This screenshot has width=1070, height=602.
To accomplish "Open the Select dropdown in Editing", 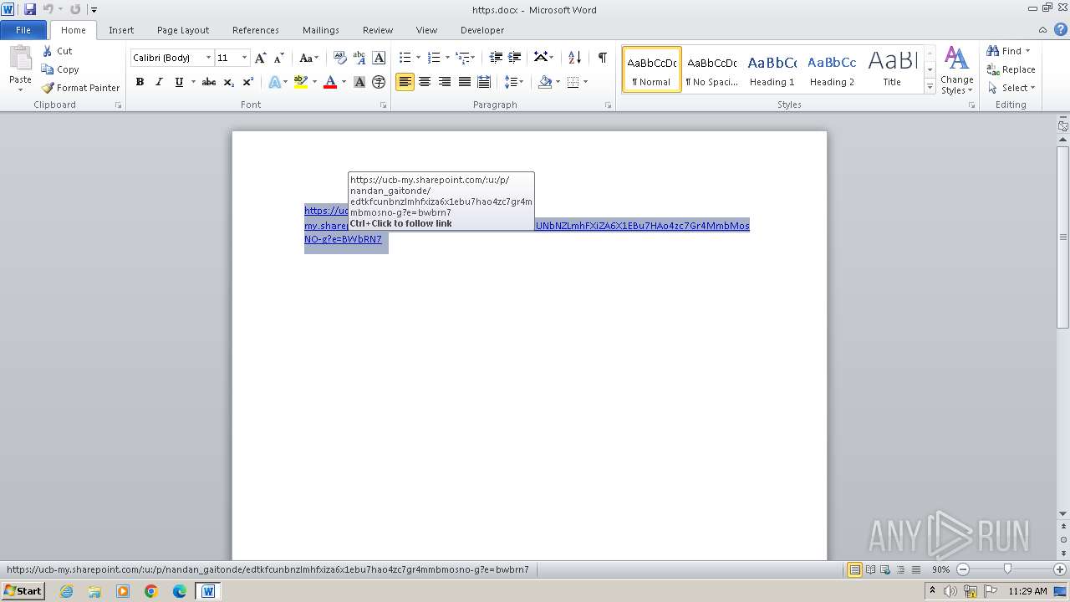I will (x=1011, y=88).
